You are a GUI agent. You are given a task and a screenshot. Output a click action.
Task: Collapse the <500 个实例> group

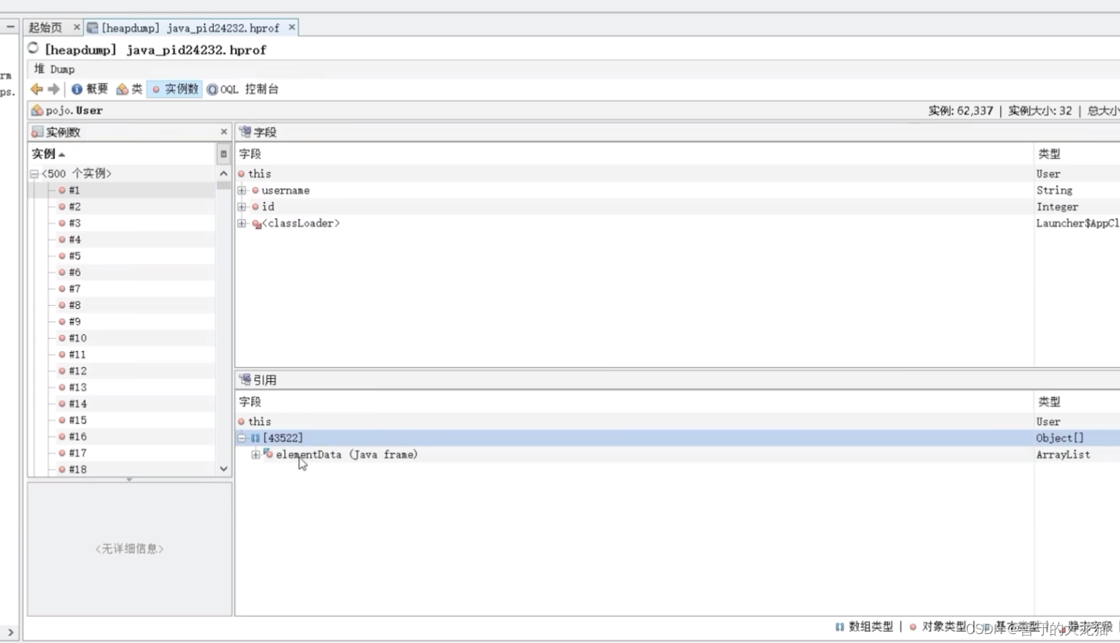coord(34,174)
